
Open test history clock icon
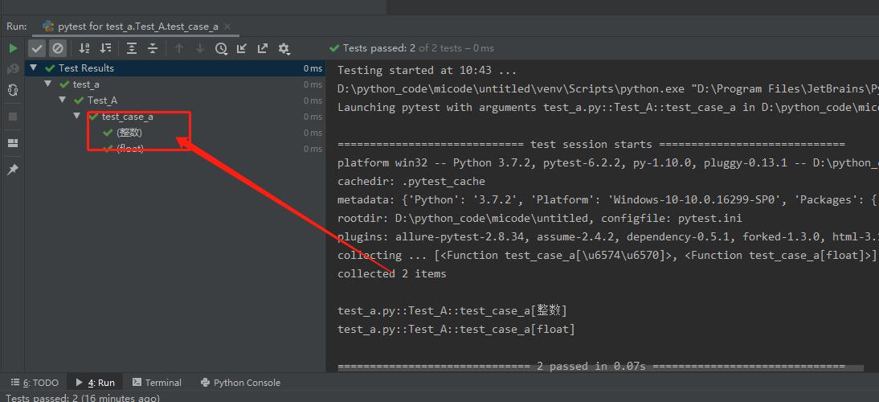pyautogui.click(x=222, y=49)
